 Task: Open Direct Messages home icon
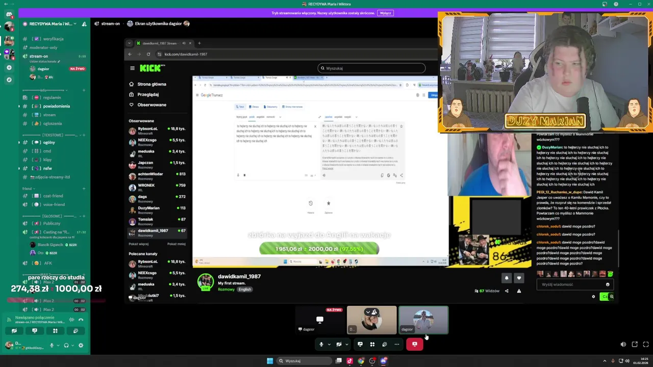pyautogui.click(x=9, y=14)
